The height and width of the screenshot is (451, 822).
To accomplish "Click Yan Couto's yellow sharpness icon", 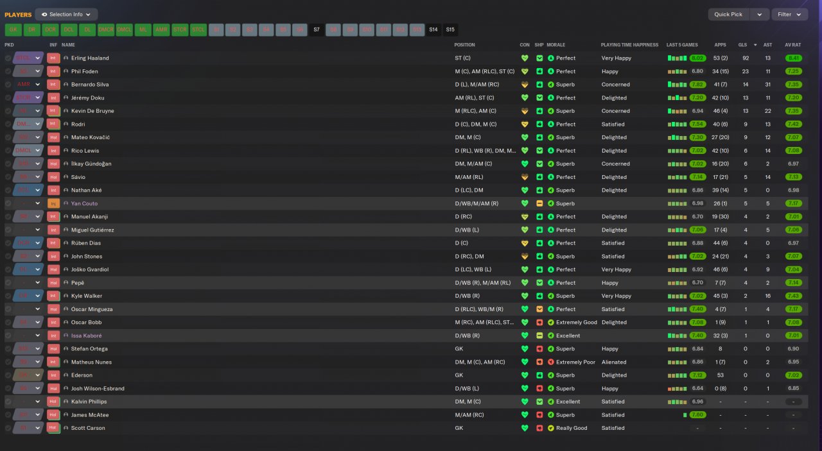I will (539, 203).
